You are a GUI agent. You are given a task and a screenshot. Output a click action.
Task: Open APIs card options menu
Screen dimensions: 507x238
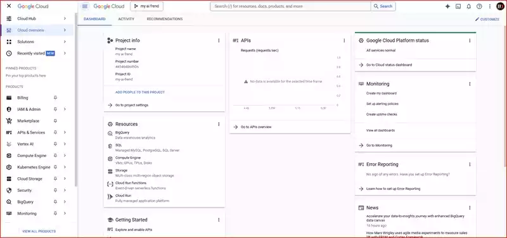pyautogui.click(x=344, y=41)
